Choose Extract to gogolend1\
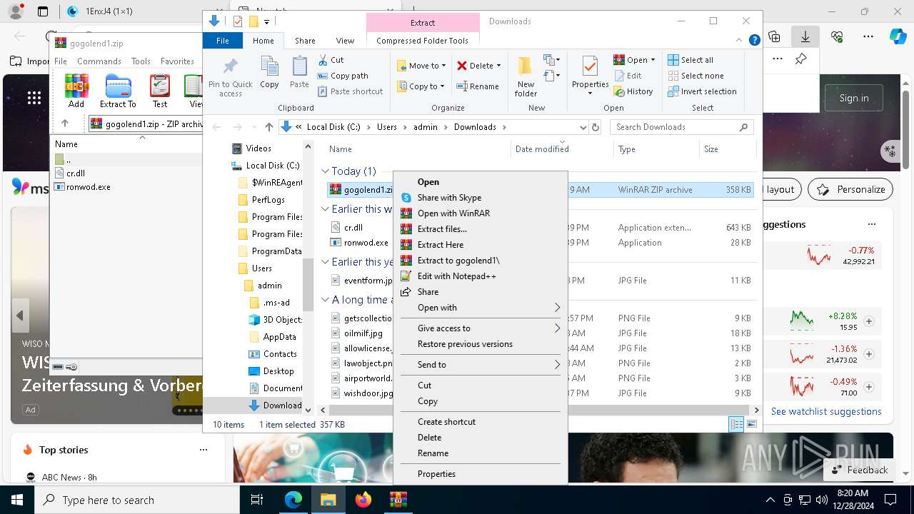The height and width of the screenshot is (514, 914). coord(479,261)
